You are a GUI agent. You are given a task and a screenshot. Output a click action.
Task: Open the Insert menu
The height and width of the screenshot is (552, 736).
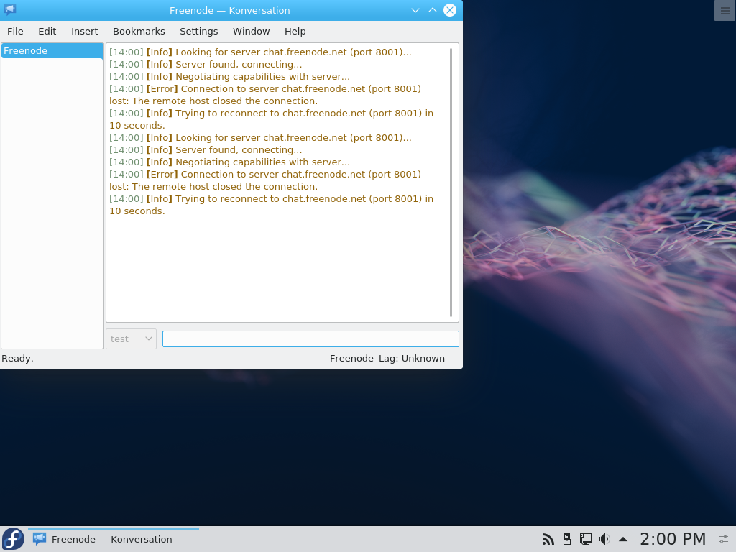pyautogui.click(x=85, y=31)
